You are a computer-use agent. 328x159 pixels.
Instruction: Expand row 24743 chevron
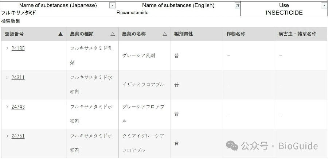pyautogui.click(x=7, y=106)
